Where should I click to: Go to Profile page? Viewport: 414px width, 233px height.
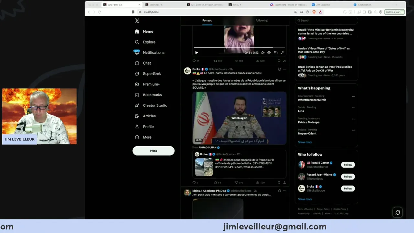click(144, 127)
